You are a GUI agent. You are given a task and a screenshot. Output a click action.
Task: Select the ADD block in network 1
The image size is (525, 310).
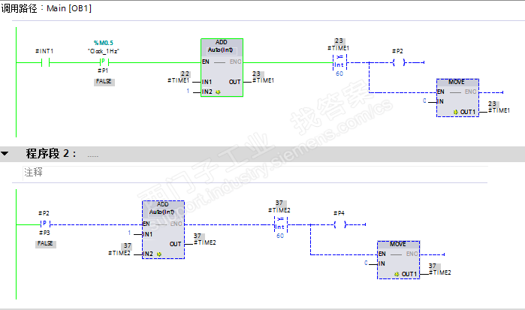point(222,68)
